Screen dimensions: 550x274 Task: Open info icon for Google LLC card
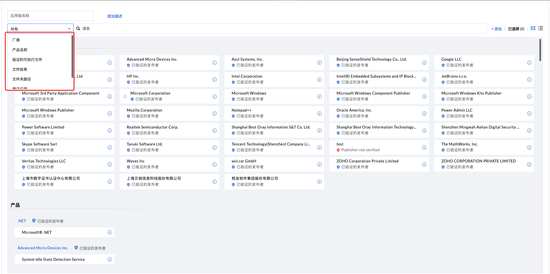coord(529,63)
